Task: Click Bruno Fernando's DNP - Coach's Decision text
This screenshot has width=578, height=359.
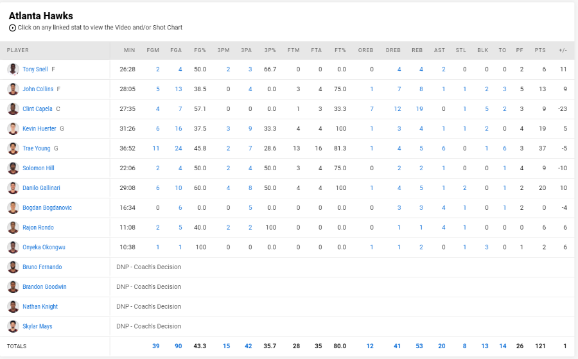Action: 148,267
